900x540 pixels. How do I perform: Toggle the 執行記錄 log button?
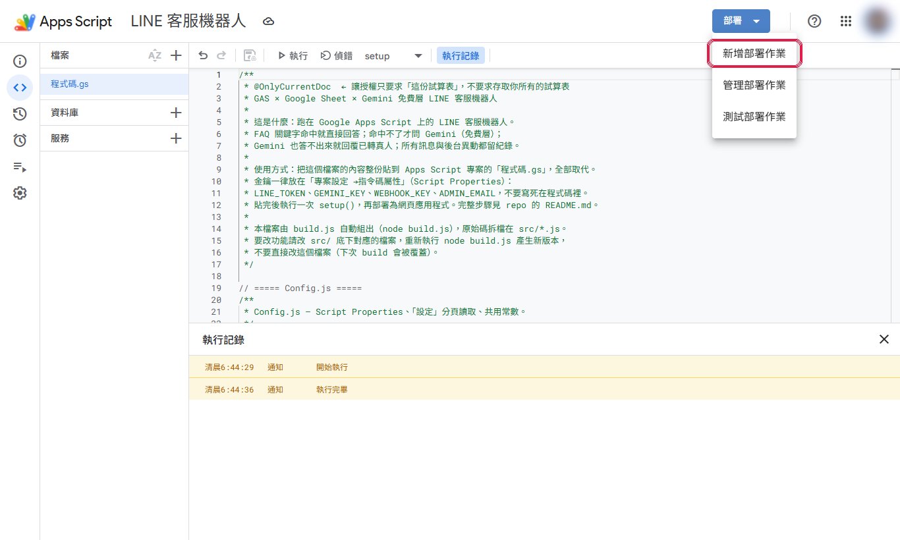click(461, 56)
